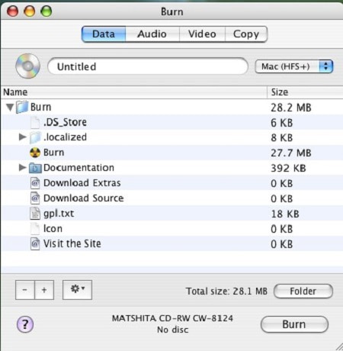343x351 pixels.
Task: Click the Total size: 28.1 MB label
Action: click(226, 291)
